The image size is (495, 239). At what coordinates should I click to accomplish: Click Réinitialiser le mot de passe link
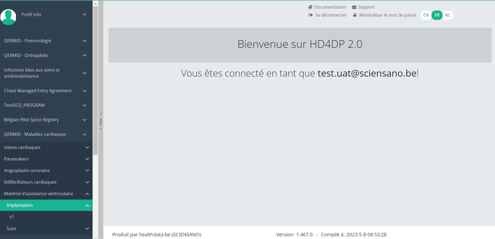click(387, 15)
